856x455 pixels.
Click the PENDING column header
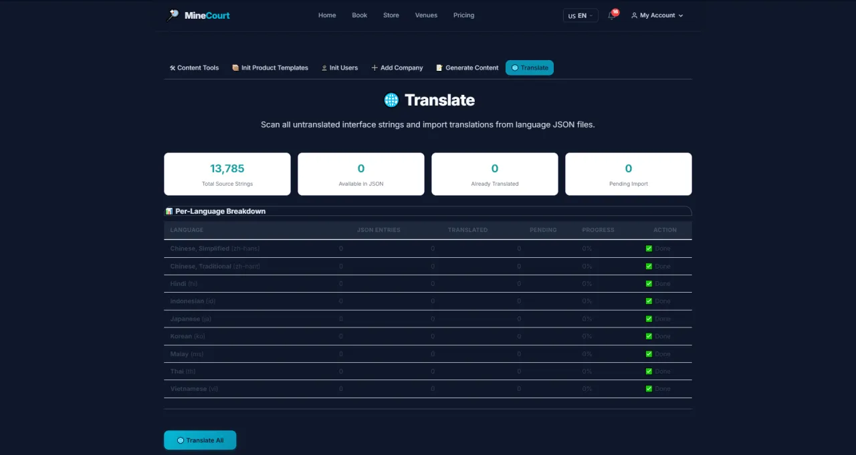[543, 230]
